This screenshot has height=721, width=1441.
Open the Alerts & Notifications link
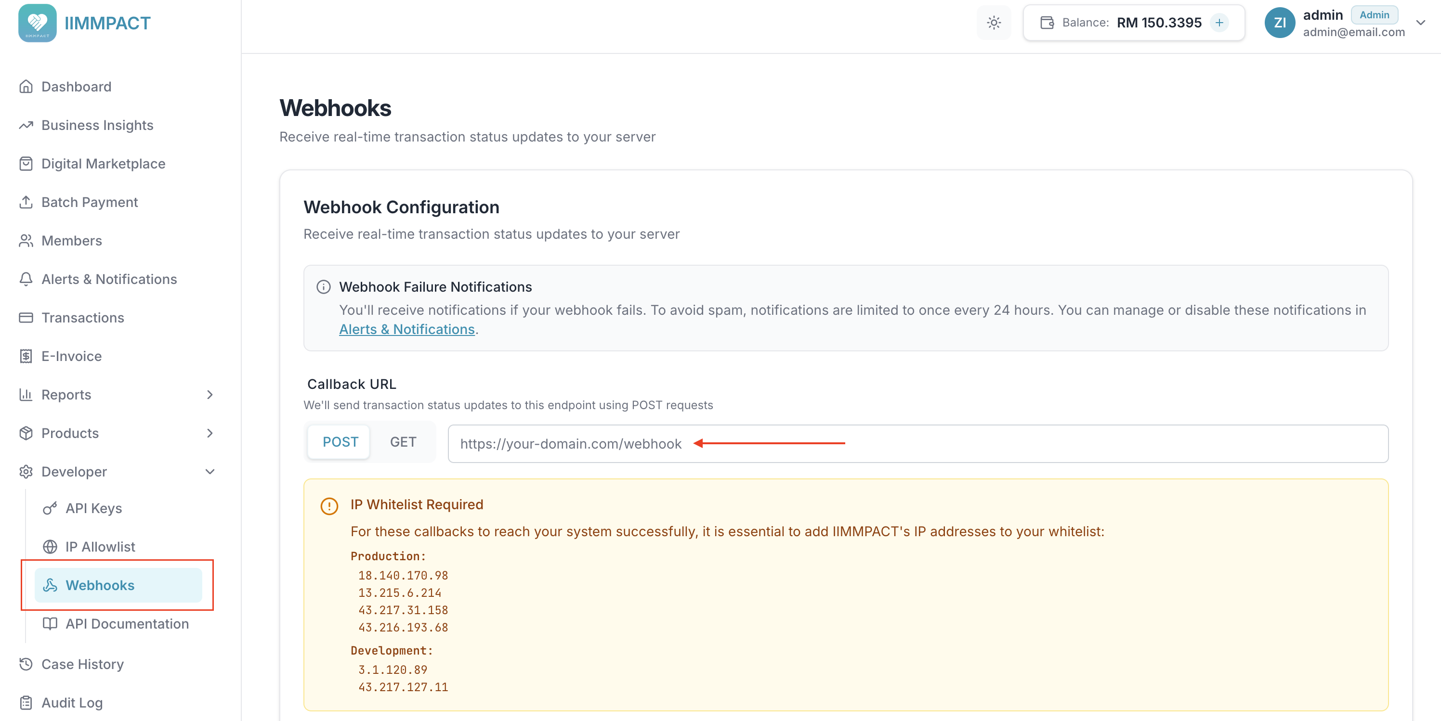pos(406,329)
